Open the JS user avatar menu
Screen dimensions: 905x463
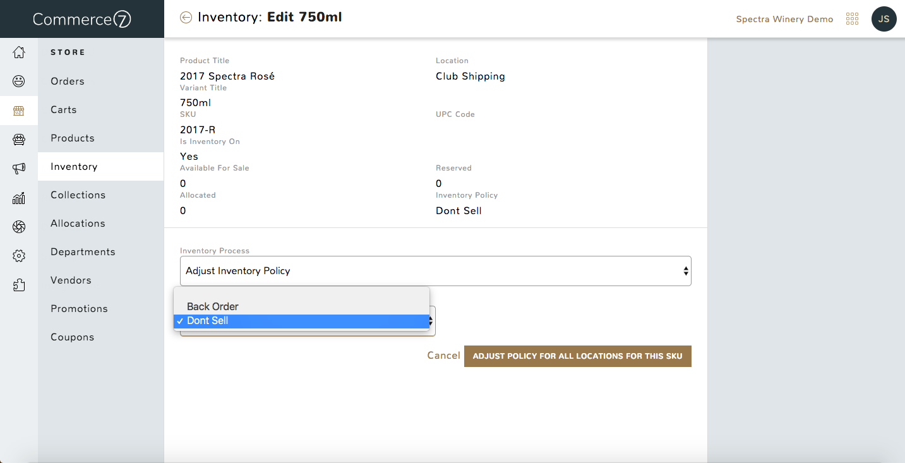pos(884,19)
